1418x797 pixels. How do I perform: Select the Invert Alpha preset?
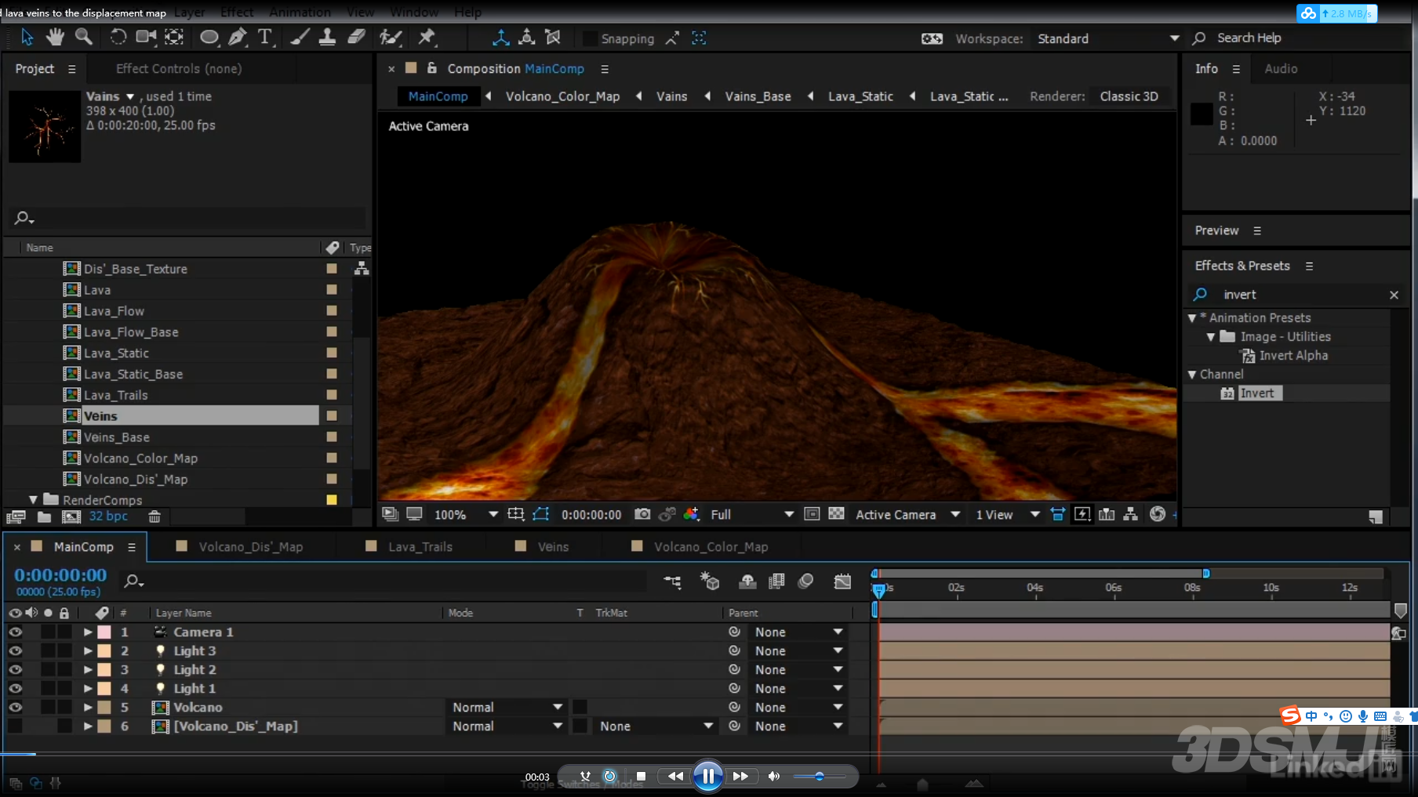point(1293,356)
